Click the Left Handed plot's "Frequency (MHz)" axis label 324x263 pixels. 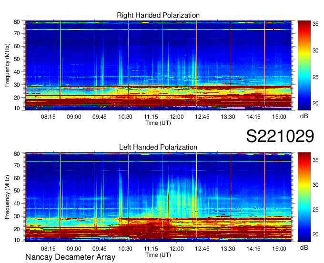coord(7,197)
